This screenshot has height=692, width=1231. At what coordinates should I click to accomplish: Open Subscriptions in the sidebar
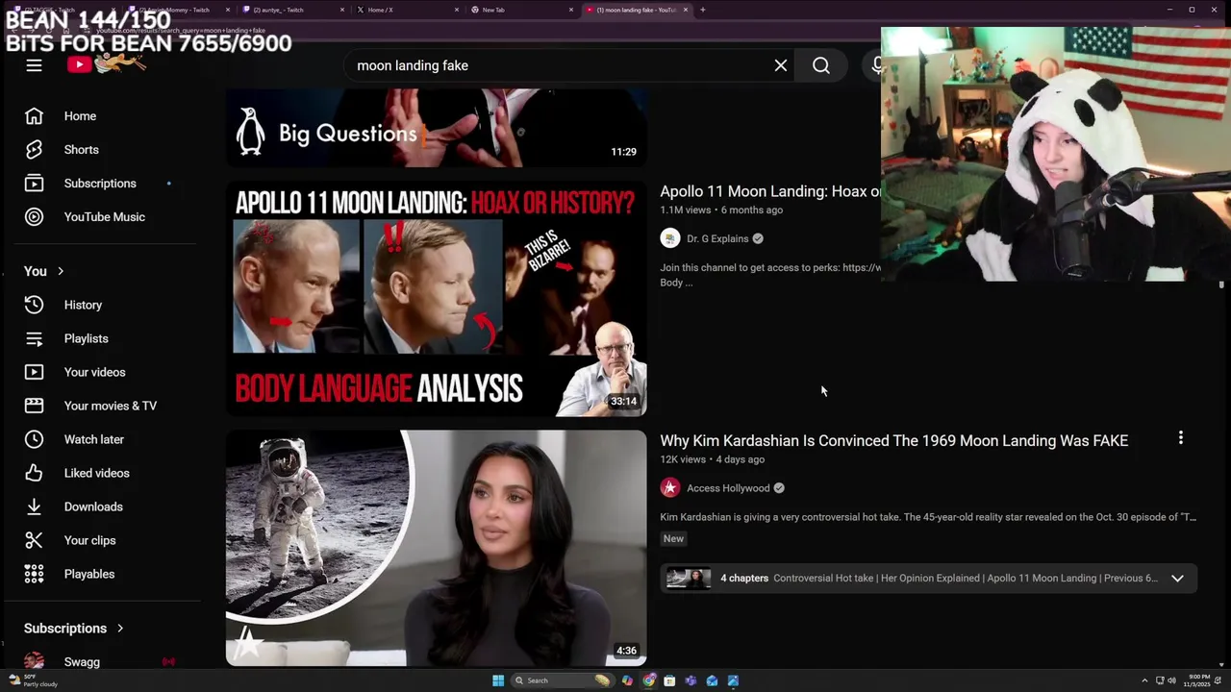click(x=101, y=184)
